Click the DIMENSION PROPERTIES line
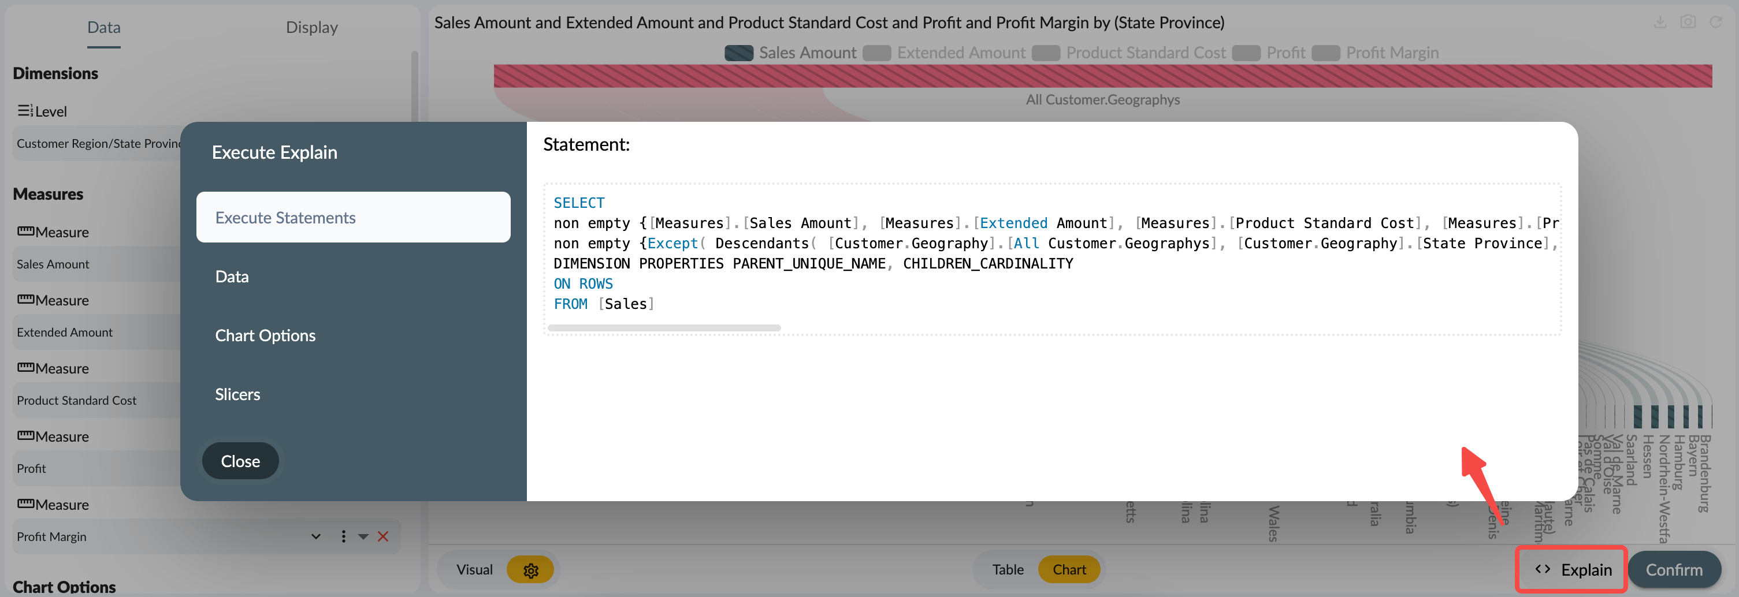The image size is (1739, 597). coord(813,264)
